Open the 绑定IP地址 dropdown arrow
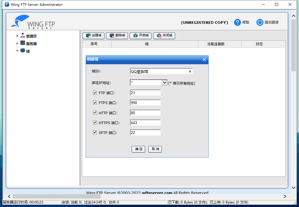299x207 pixels. click(x=164, y=83)
